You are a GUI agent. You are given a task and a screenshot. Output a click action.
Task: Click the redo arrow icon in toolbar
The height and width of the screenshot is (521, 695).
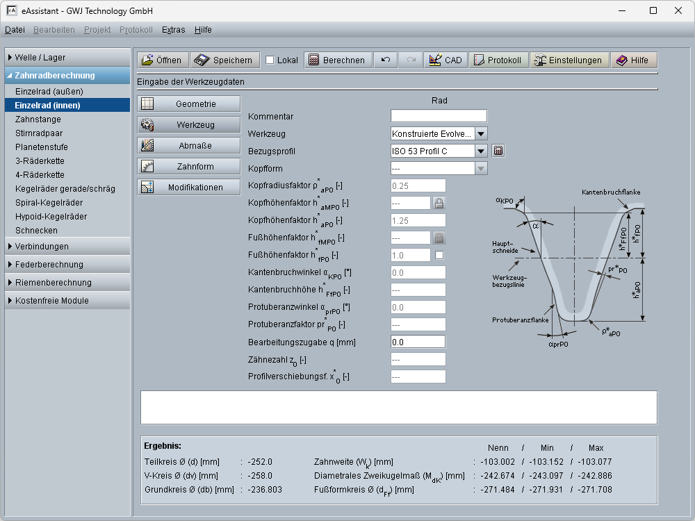411,60
